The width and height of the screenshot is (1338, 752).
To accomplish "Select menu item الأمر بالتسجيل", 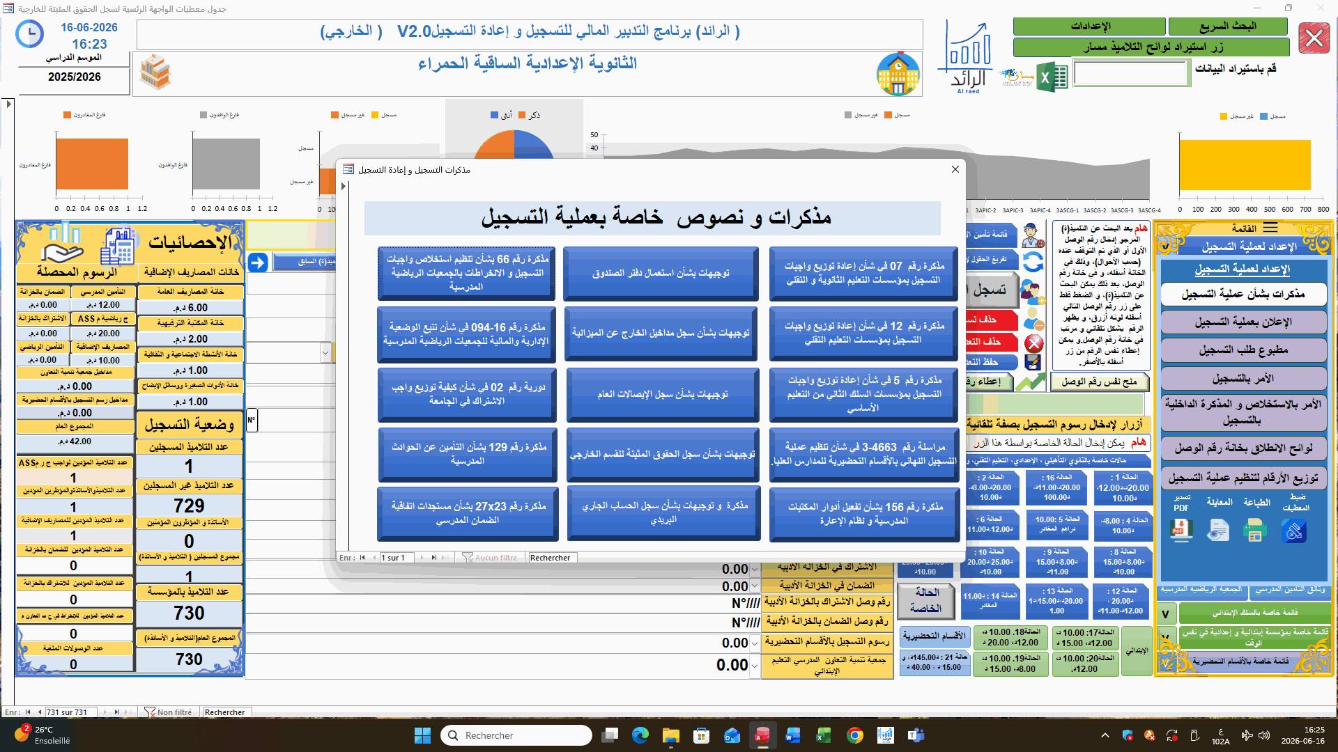I will pos(1243,379).
